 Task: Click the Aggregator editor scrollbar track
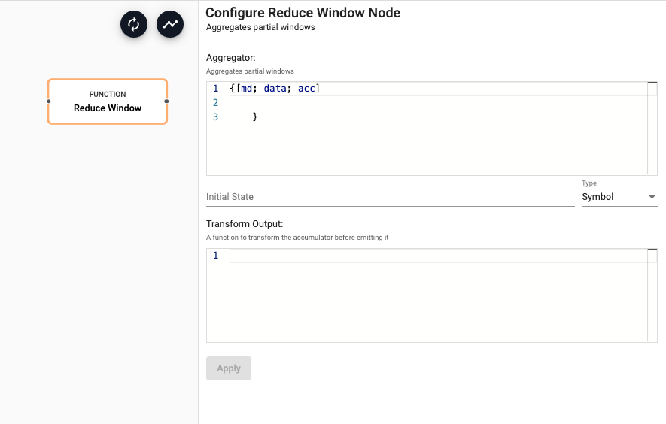[652, 129]
